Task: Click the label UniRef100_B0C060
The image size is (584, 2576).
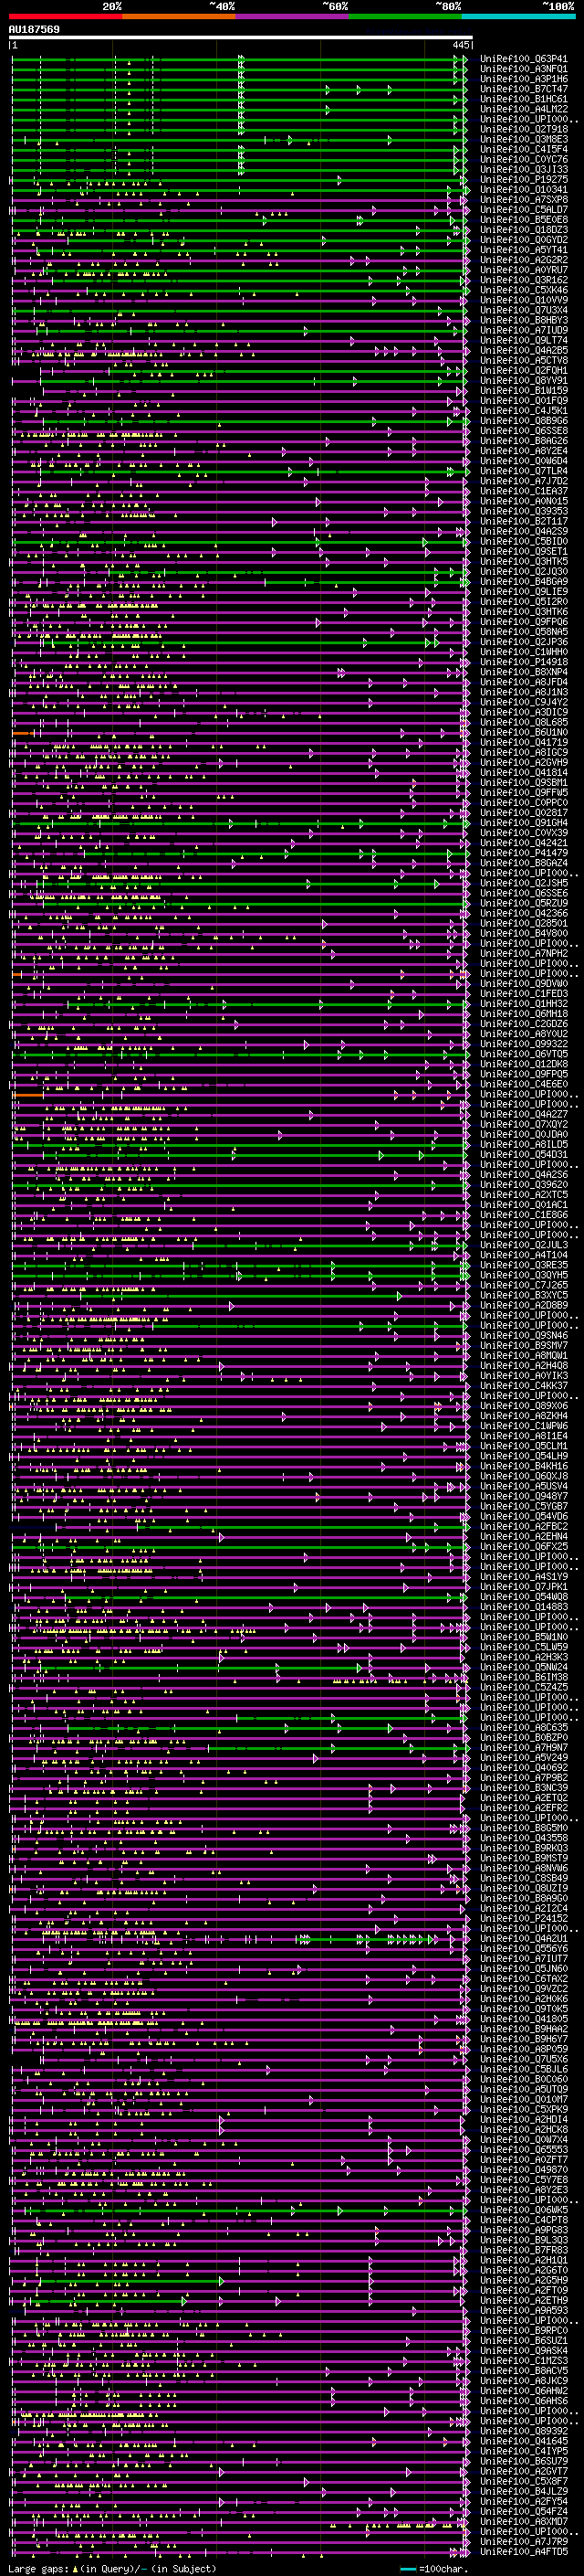Action: click(x=524, y=2079)
